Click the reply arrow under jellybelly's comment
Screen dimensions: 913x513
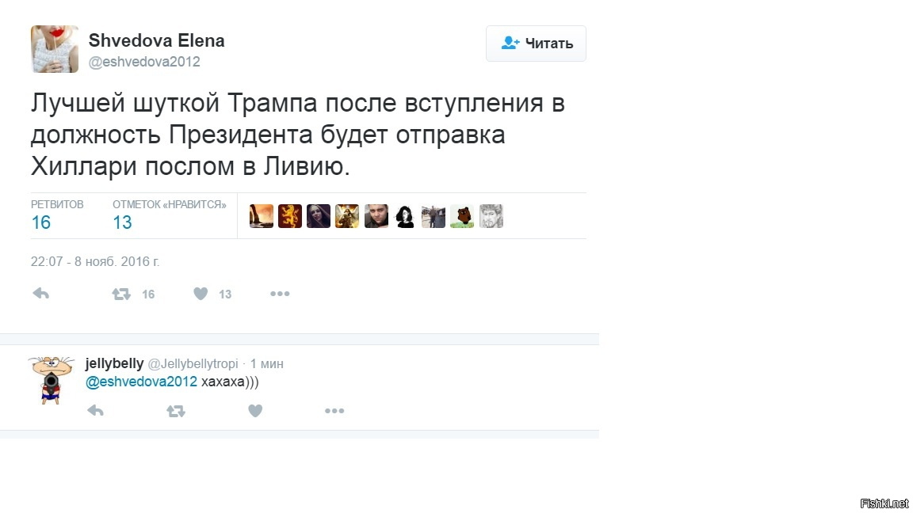click(x=95, y=411)
